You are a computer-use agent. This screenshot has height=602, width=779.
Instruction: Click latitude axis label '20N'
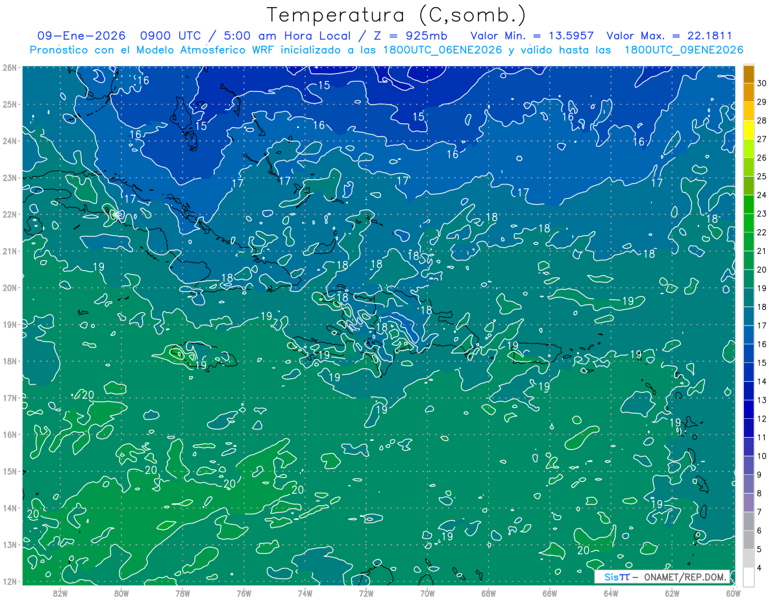pos(10,288)
